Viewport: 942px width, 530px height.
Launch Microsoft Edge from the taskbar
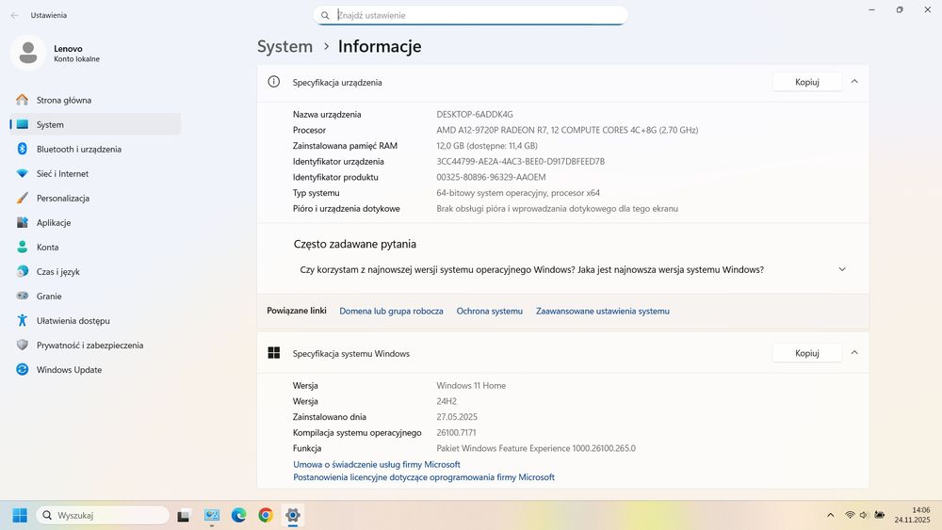pyautogui.click(x=238, y=515)
